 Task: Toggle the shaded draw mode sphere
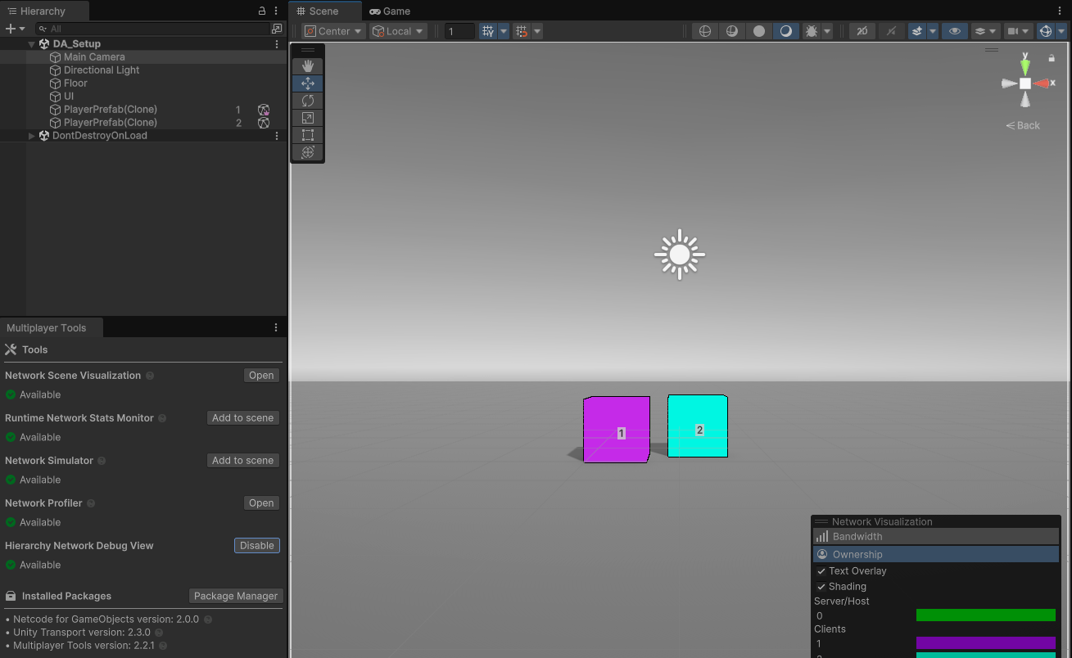[x=786, y=31]
